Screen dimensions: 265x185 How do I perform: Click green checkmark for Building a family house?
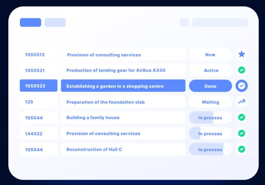point(242,117)
